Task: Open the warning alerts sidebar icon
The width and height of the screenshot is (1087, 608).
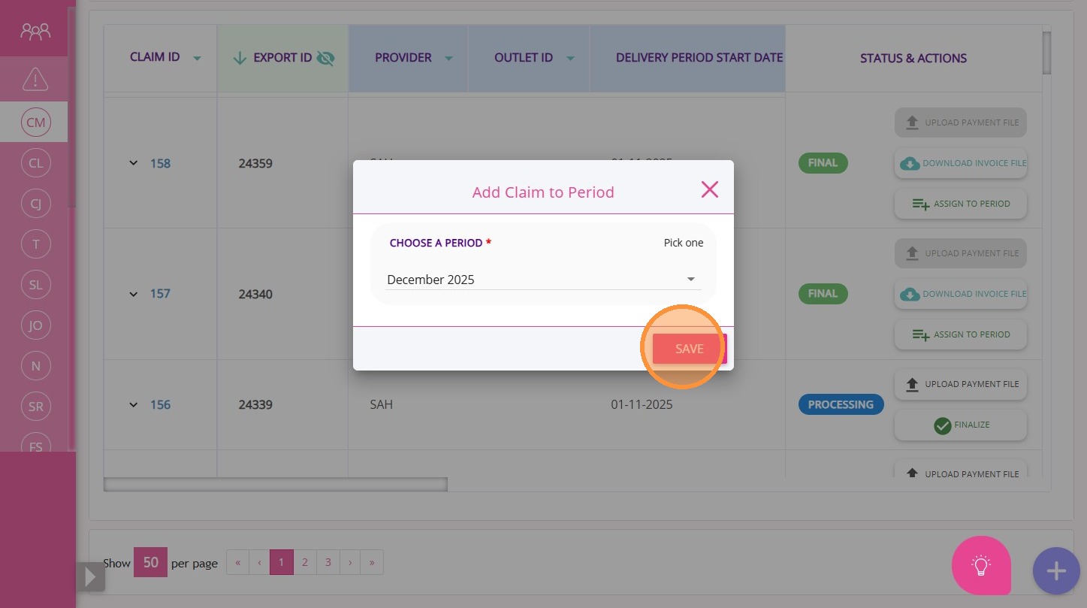Action: [35, 78]
